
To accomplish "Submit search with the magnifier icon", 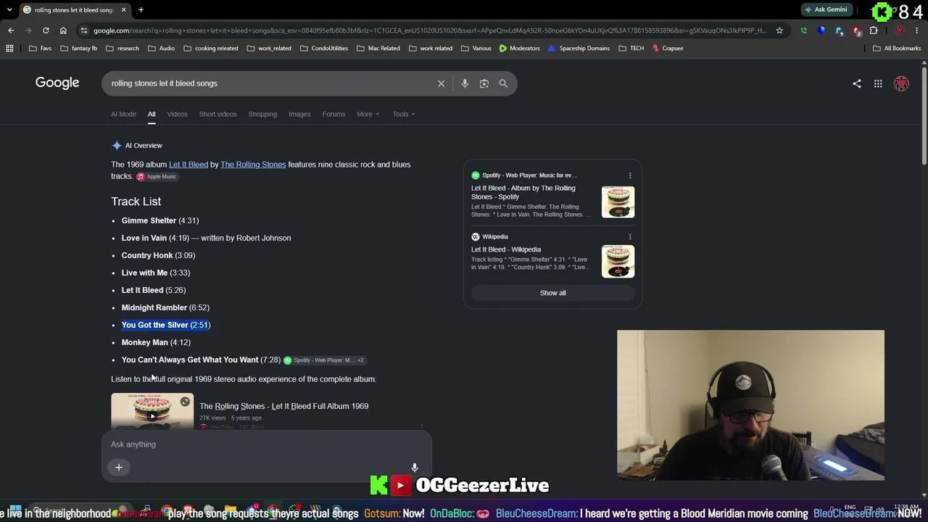I will (503, 83).
